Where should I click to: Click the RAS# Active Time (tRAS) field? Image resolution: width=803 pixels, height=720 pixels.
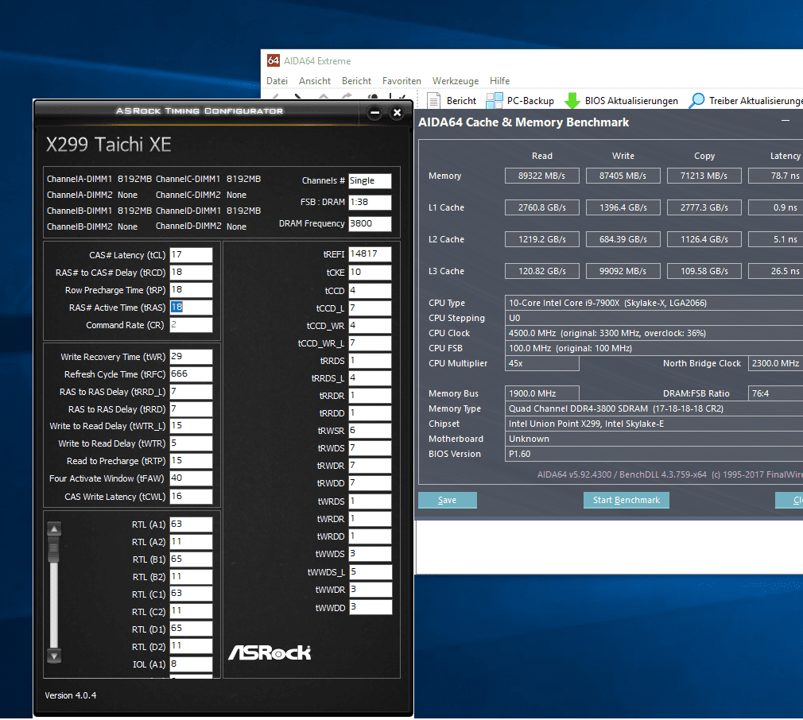[191, 307]
